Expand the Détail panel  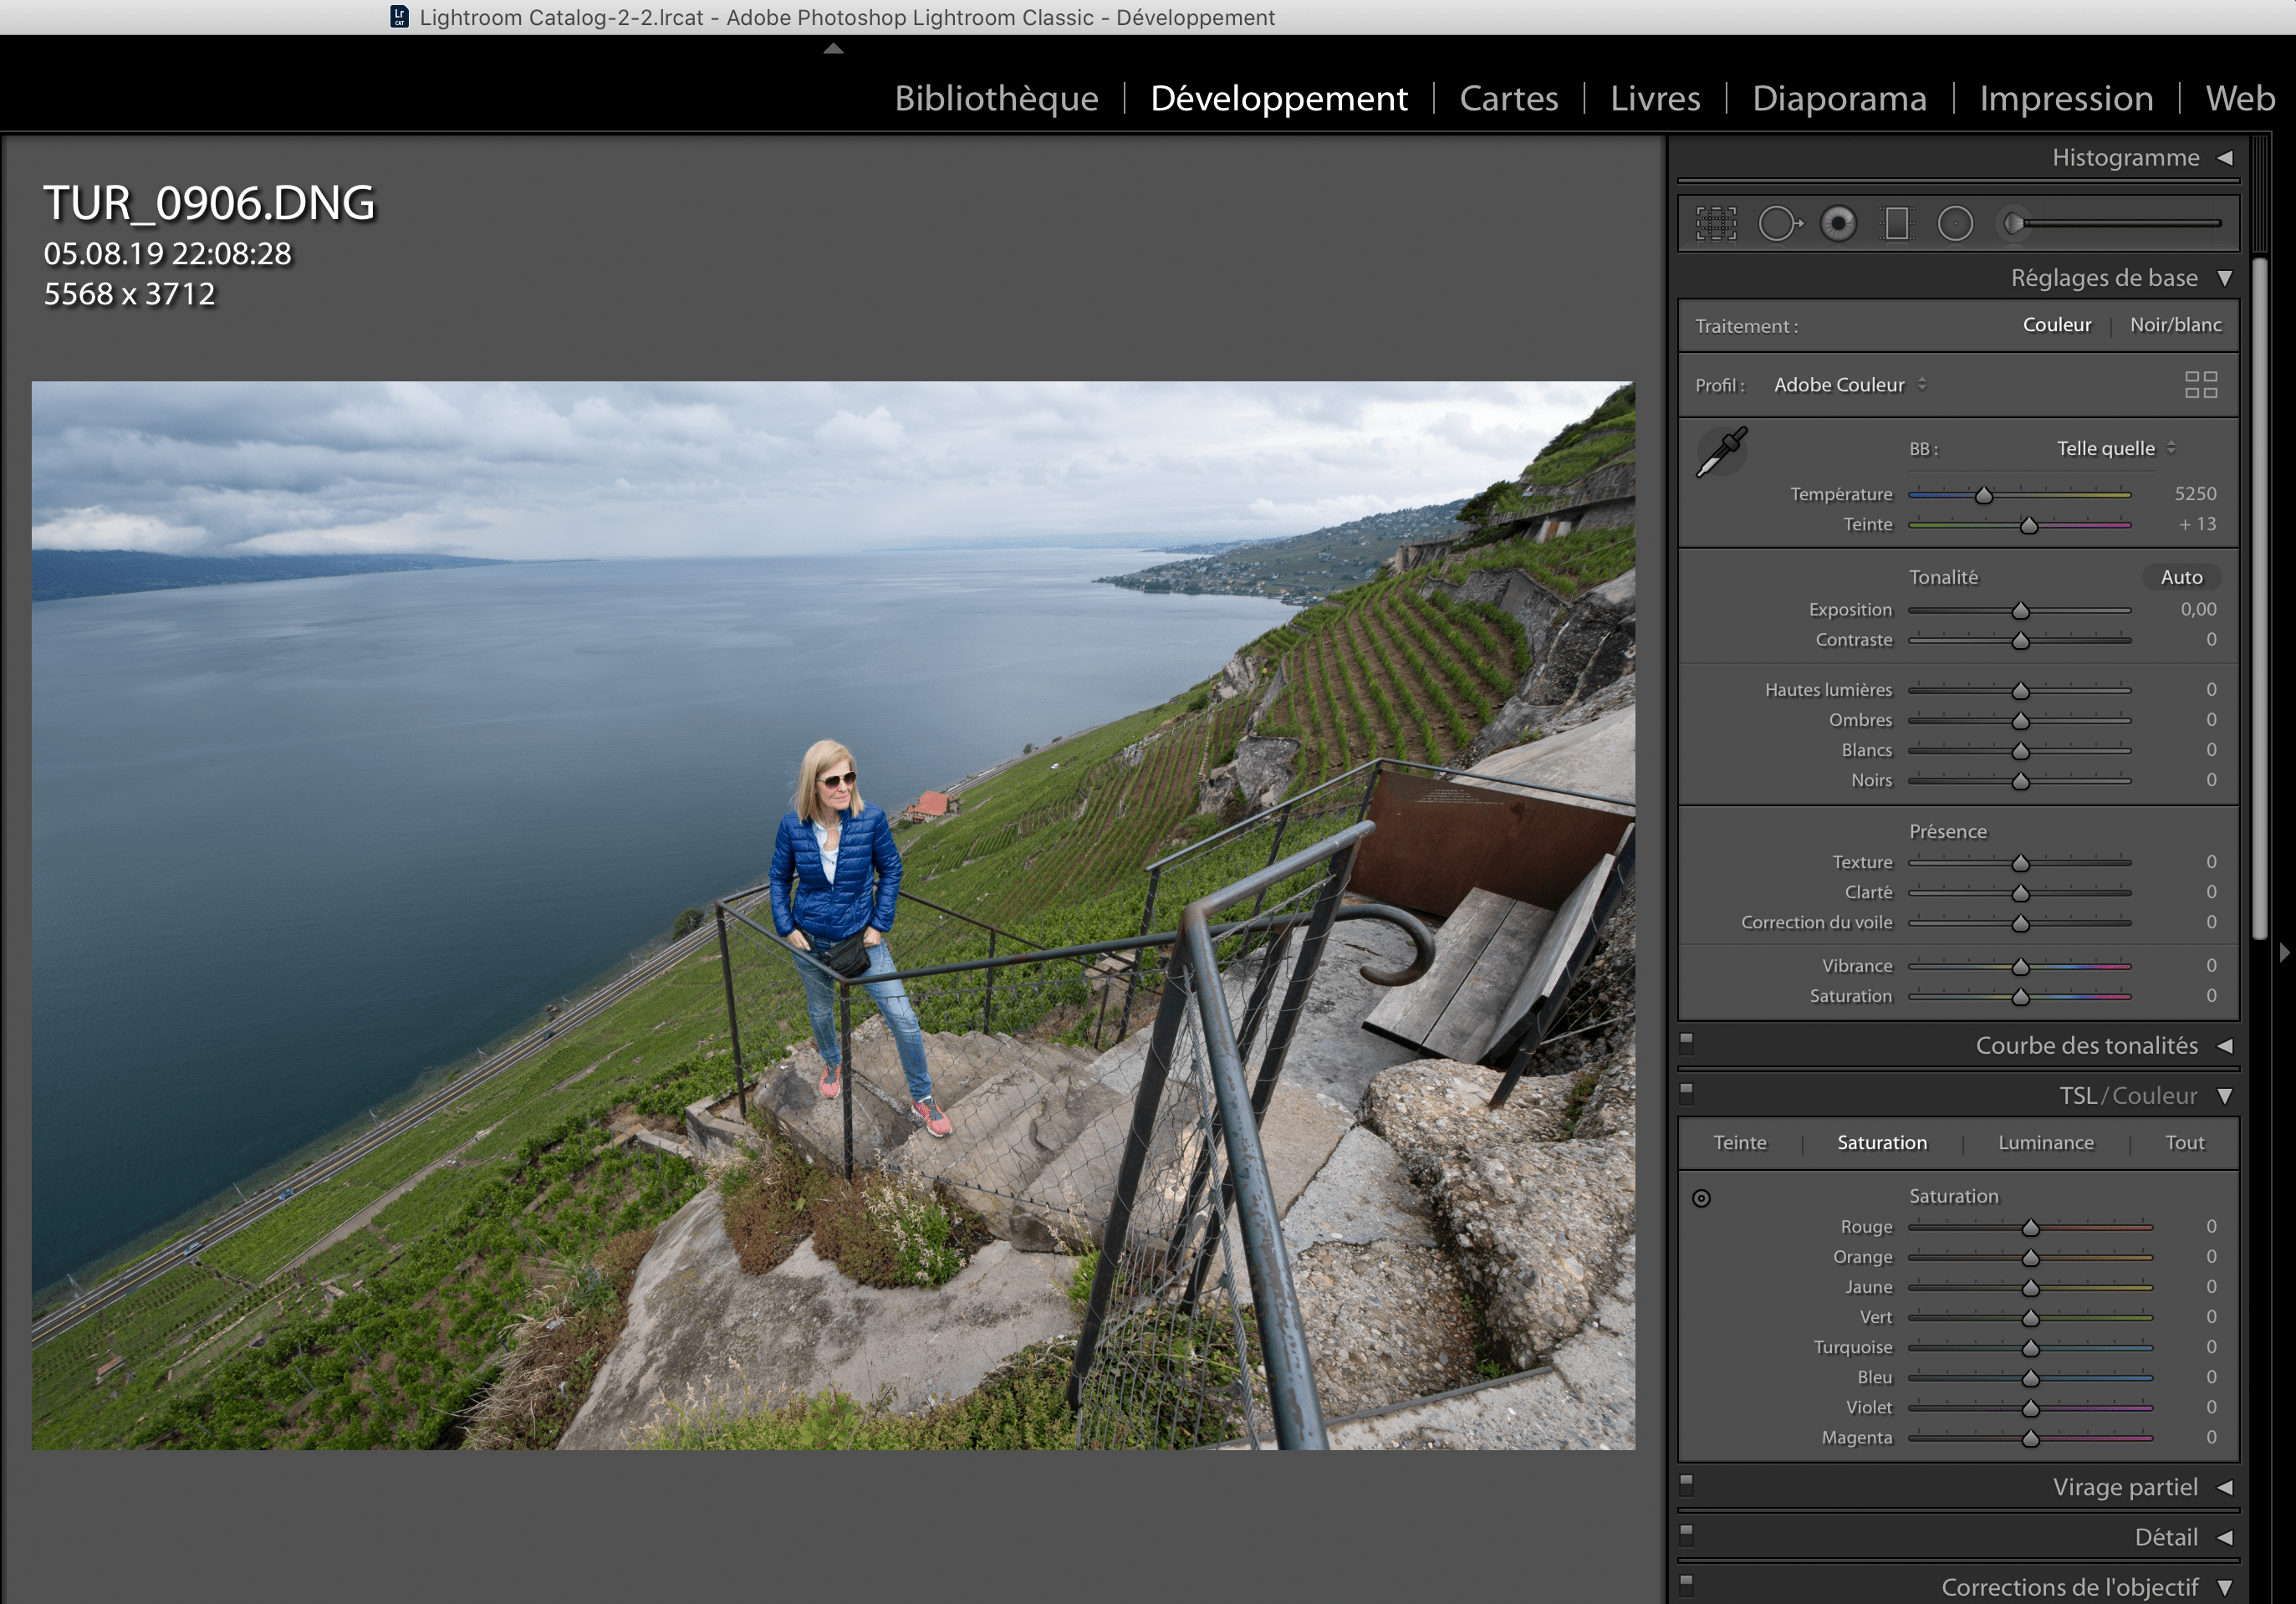coord(2225,1538)
